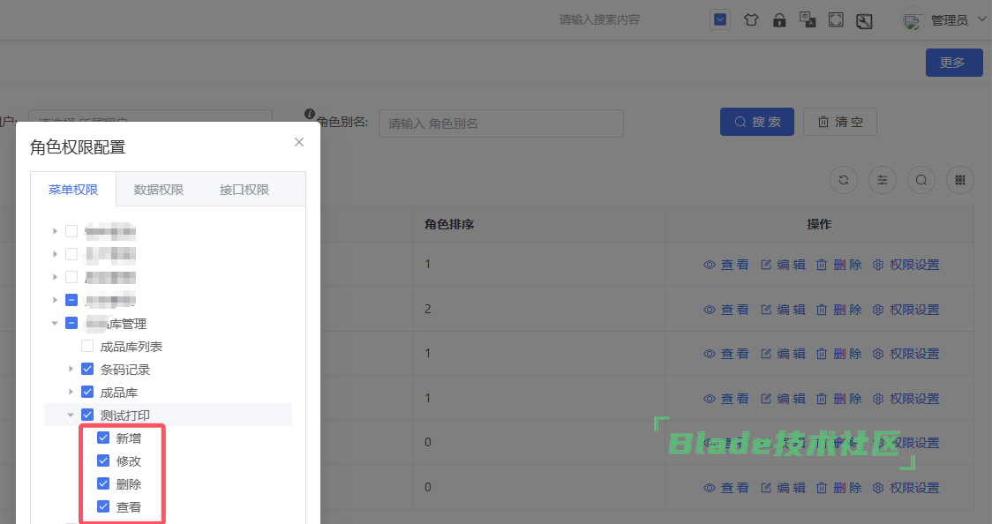992x524 pixels.
Task: Click the round search toggle icon
Action: coord(921,180)
